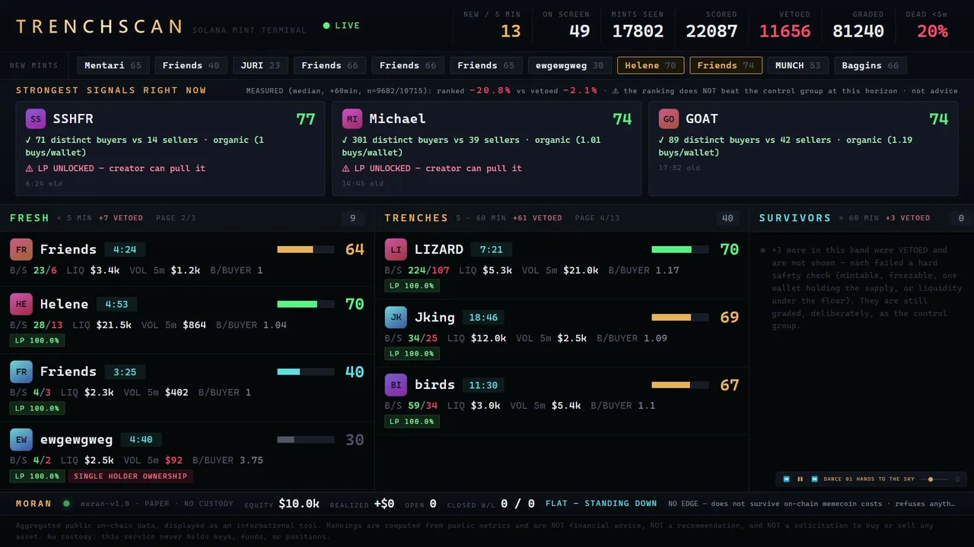Click the FRESH column header
Viewport: 974px width, 547px height.
point(30,218)
